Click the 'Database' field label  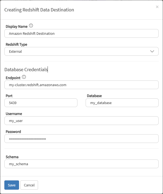coord(94,96)
